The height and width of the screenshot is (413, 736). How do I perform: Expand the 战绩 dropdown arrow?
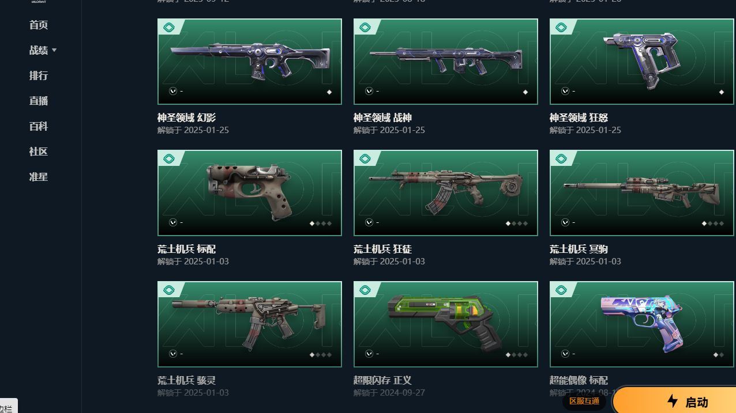[x=54, y=50]
